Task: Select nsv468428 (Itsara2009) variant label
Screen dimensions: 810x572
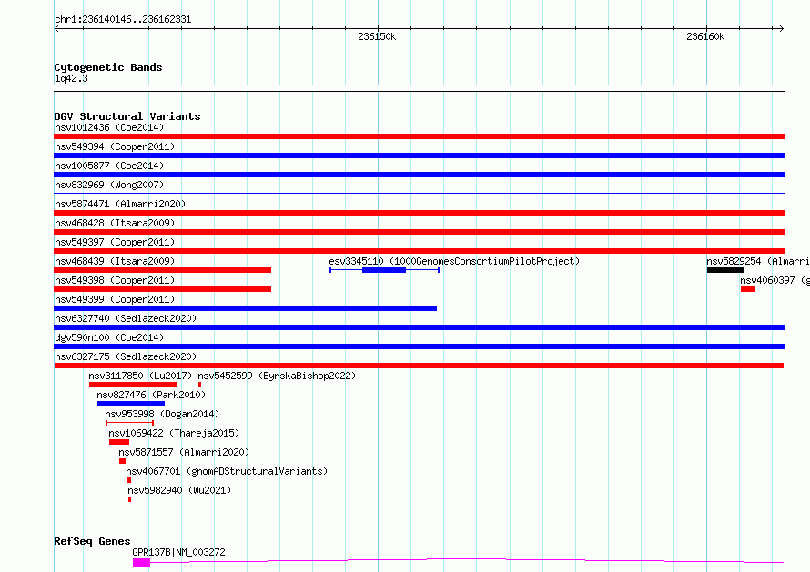Action: tap(115, 223)
